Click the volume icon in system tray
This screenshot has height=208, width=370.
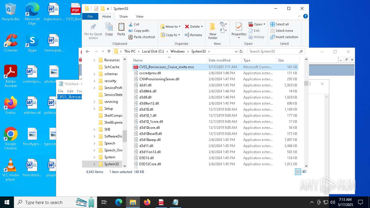(x=332, y=202)
